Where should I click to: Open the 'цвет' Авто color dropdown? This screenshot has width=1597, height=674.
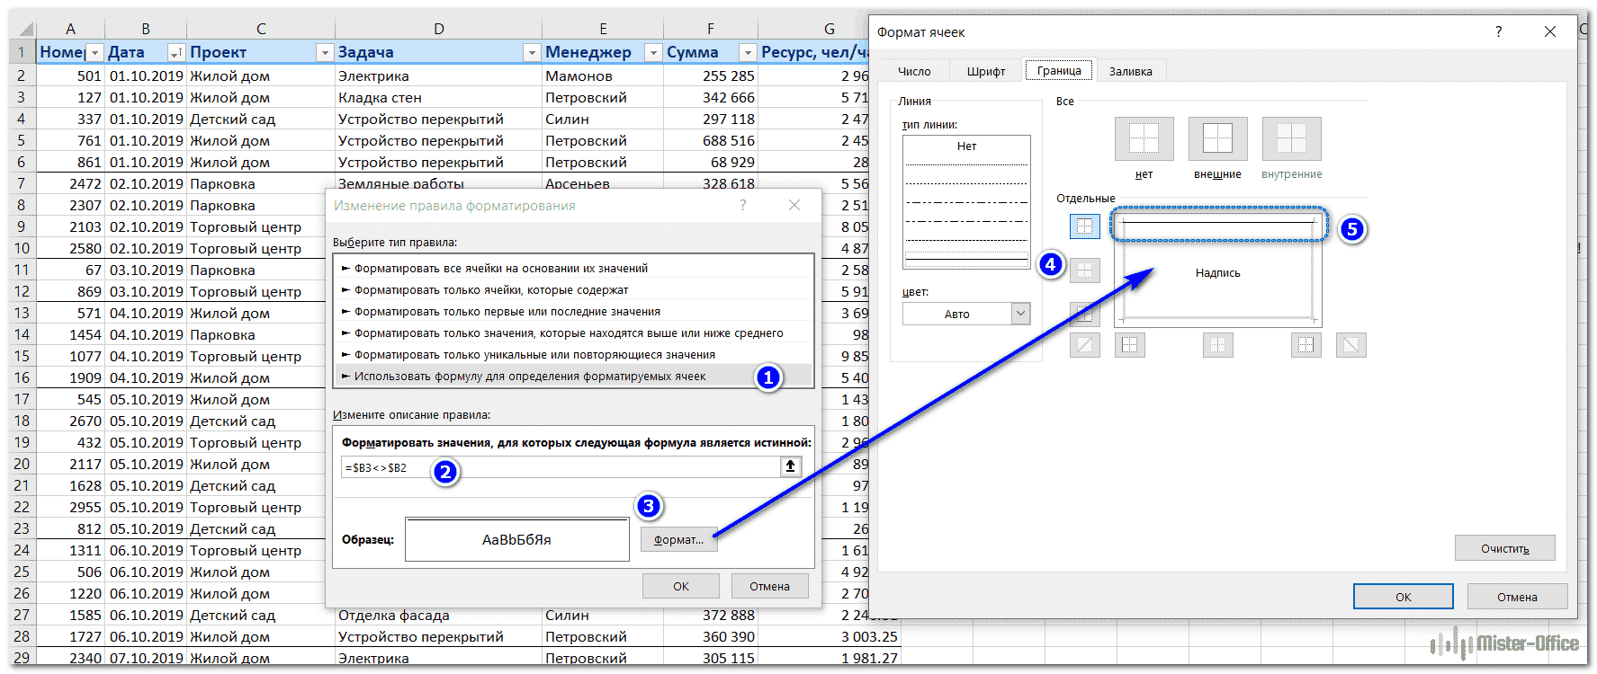1019,314
